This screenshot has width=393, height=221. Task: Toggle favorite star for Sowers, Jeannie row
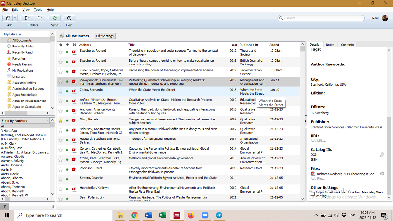point(60,179)
